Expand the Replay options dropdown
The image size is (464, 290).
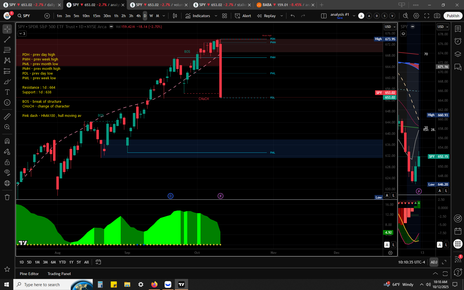click(282, 16)
